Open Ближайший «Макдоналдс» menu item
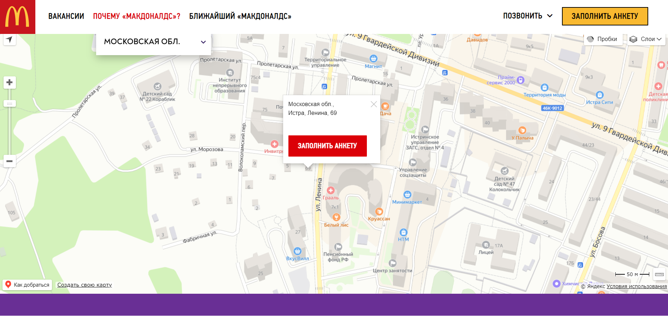This screenshot has width=668, height=316. pyautogui.click(x=240, y=16)
